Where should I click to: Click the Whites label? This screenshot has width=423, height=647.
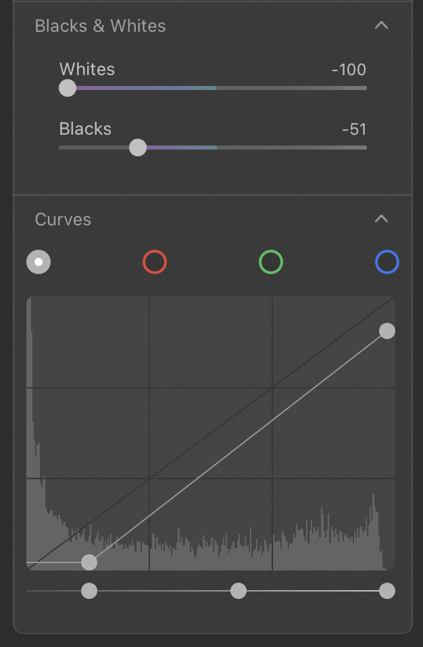click(87, 69)
